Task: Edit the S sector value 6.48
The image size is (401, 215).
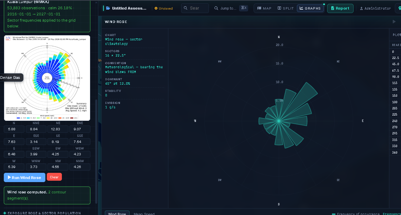Action: tap(14, 154)
